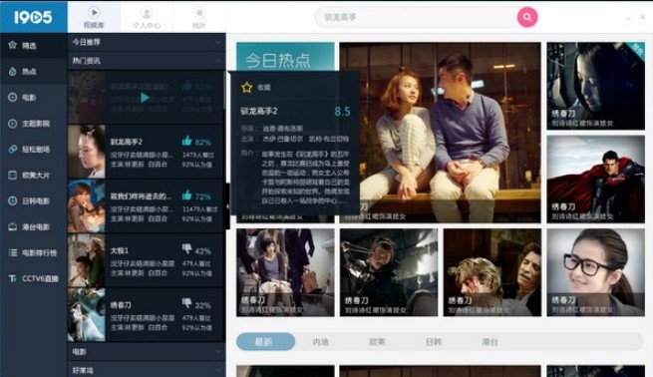The width and height of the screenshot is (653, 377).
Task: Click the search input field
Action: (x=417, y=17)
